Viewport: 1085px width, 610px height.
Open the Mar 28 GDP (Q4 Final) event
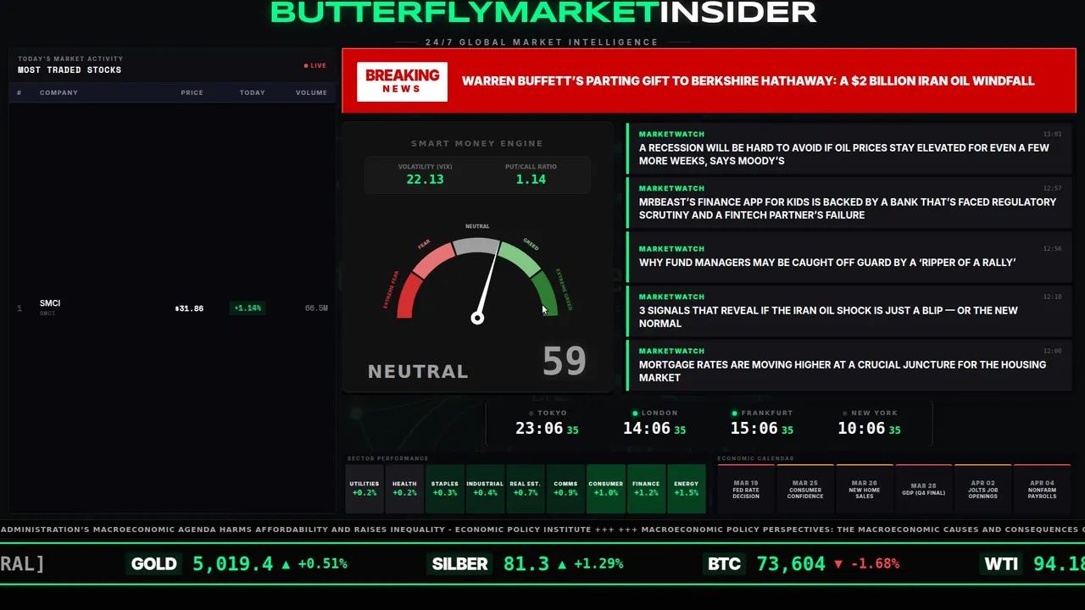pos(924,489)
